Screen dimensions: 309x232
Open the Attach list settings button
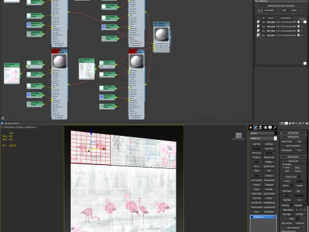(292, 186)
